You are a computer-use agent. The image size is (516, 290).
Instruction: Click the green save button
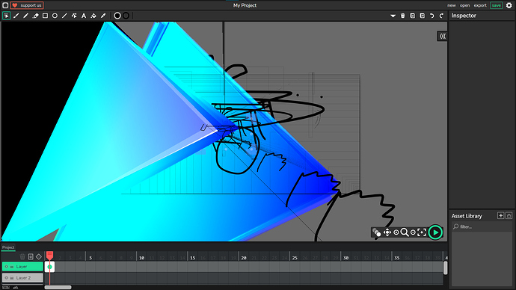497,5
